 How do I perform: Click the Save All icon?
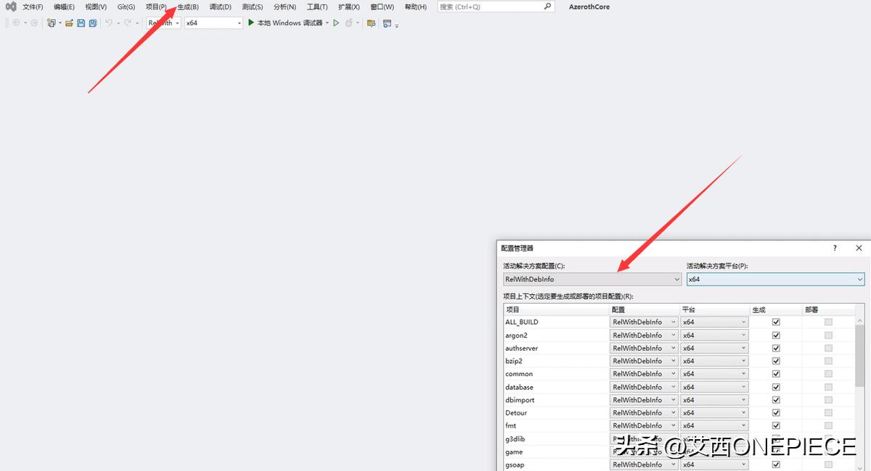click(x=92, y=22)
